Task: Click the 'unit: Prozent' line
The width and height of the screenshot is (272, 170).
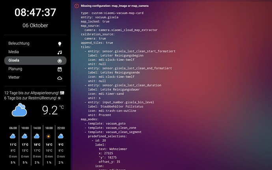Action: (100, 115)
